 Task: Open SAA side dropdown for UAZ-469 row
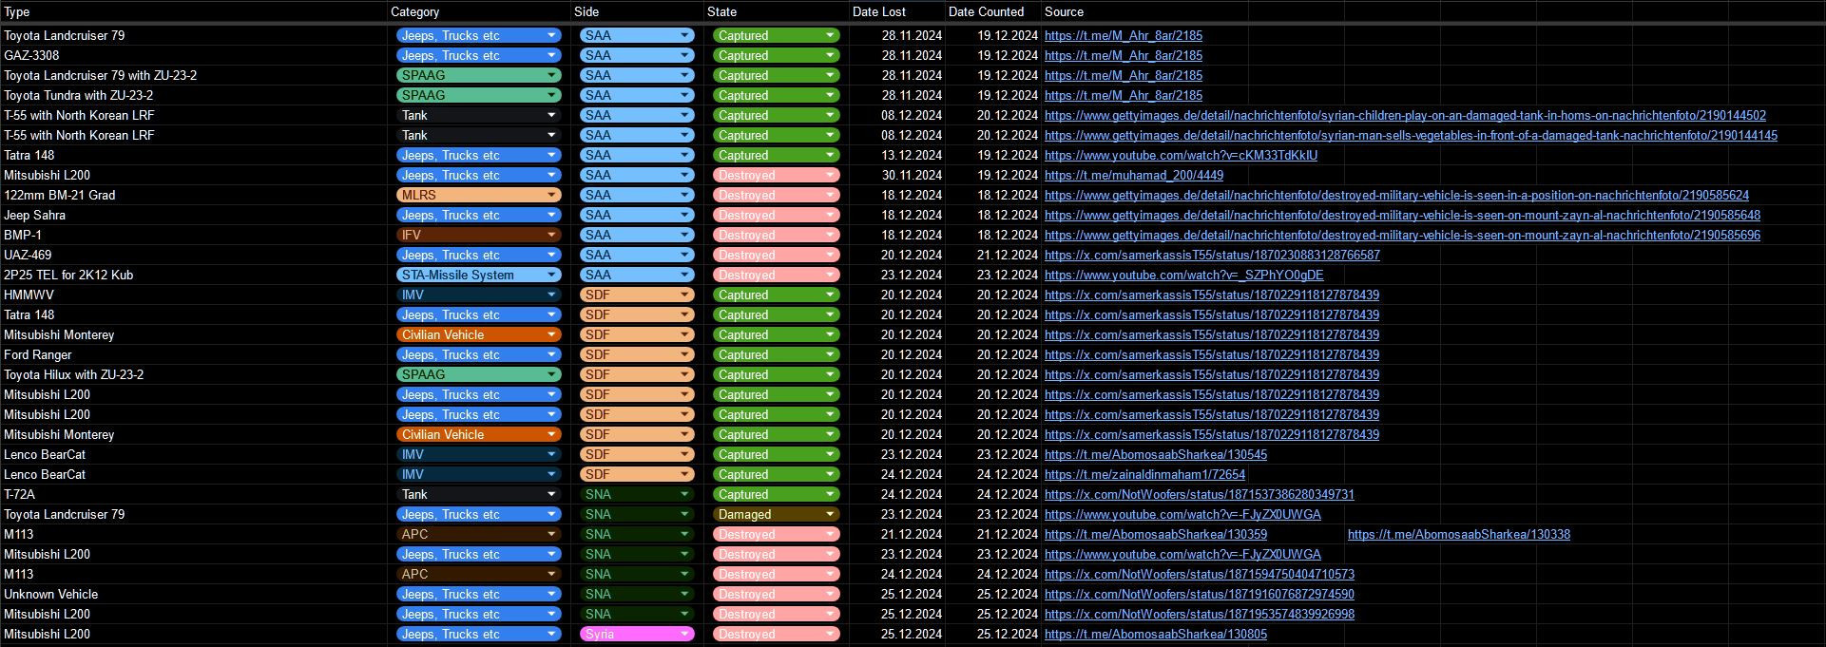click(x=637, y=255)
